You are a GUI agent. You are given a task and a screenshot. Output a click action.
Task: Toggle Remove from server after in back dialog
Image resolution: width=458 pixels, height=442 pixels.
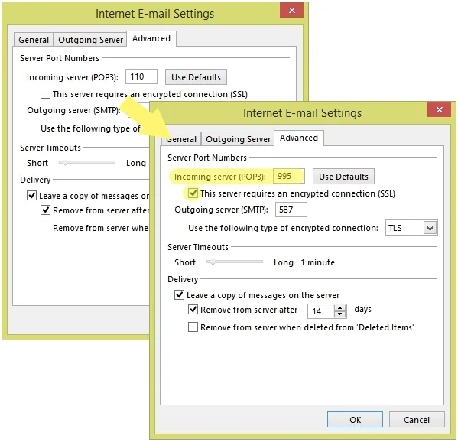pyautogui.click(x=45, y=210)
